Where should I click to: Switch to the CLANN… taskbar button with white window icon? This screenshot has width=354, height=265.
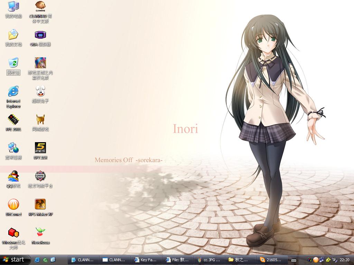(x=115, y=260)
